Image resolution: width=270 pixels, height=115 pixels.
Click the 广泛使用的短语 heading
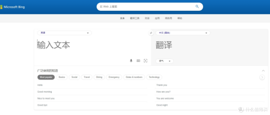[47, 71]
